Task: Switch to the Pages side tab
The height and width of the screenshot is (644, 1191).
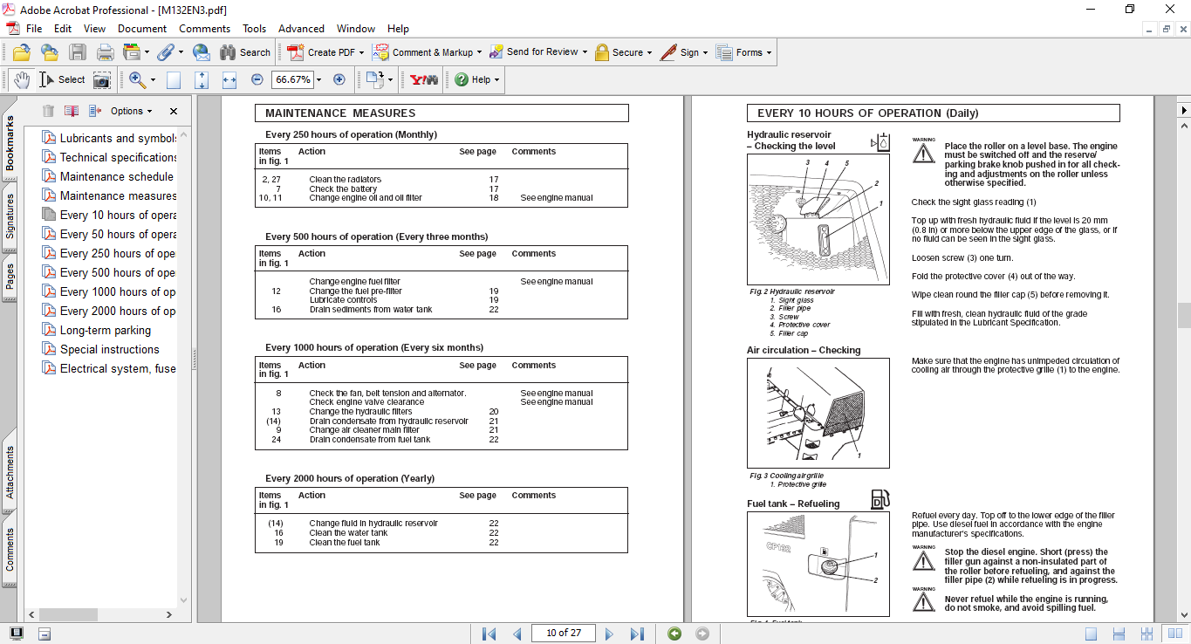Action: (x=10, y=276)
